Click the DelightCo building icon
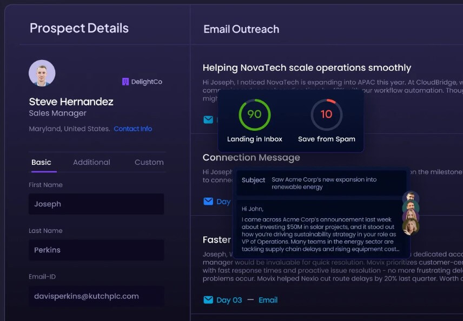The height and width of the screenshot is (321, 463). click(x=125, y=82)
